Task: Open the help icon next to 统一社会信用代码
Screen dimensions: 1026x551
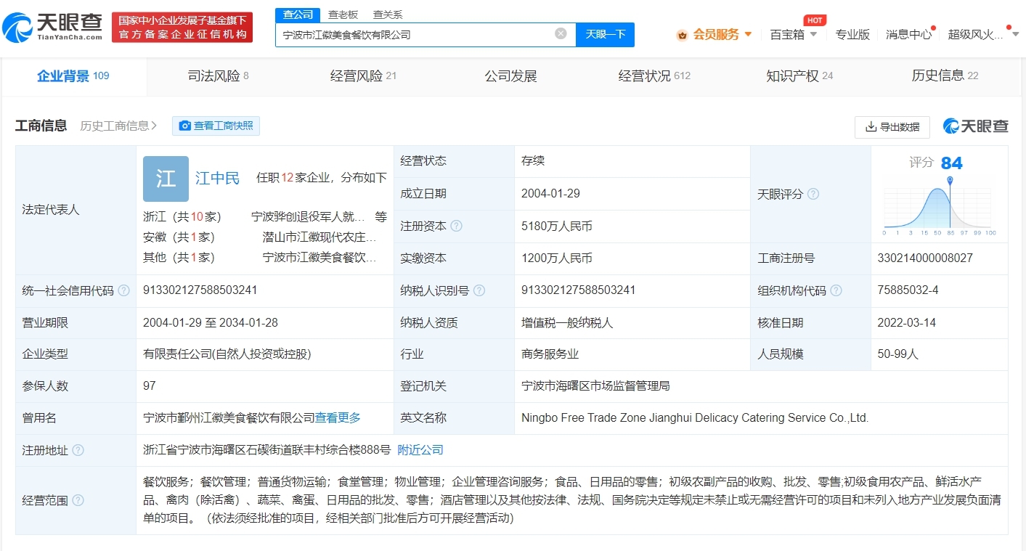Action: (124, 290)
